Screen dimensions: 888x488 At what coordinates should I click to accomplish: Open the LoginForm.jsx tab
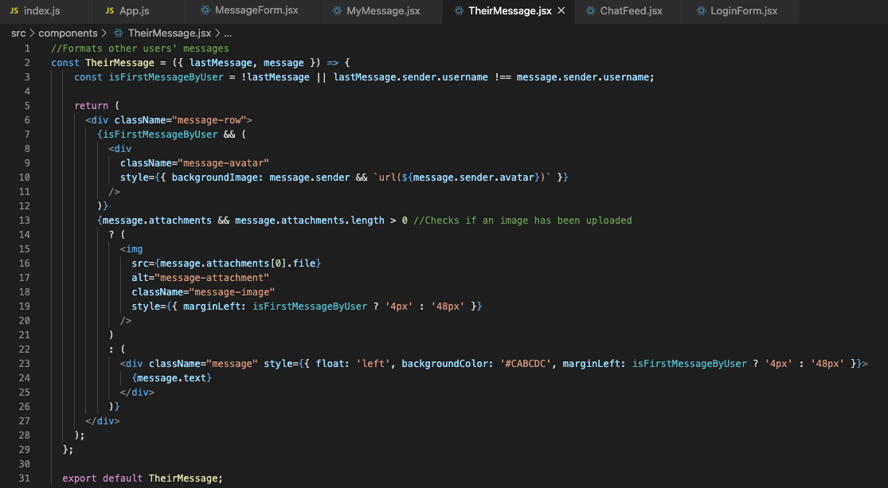739,11
